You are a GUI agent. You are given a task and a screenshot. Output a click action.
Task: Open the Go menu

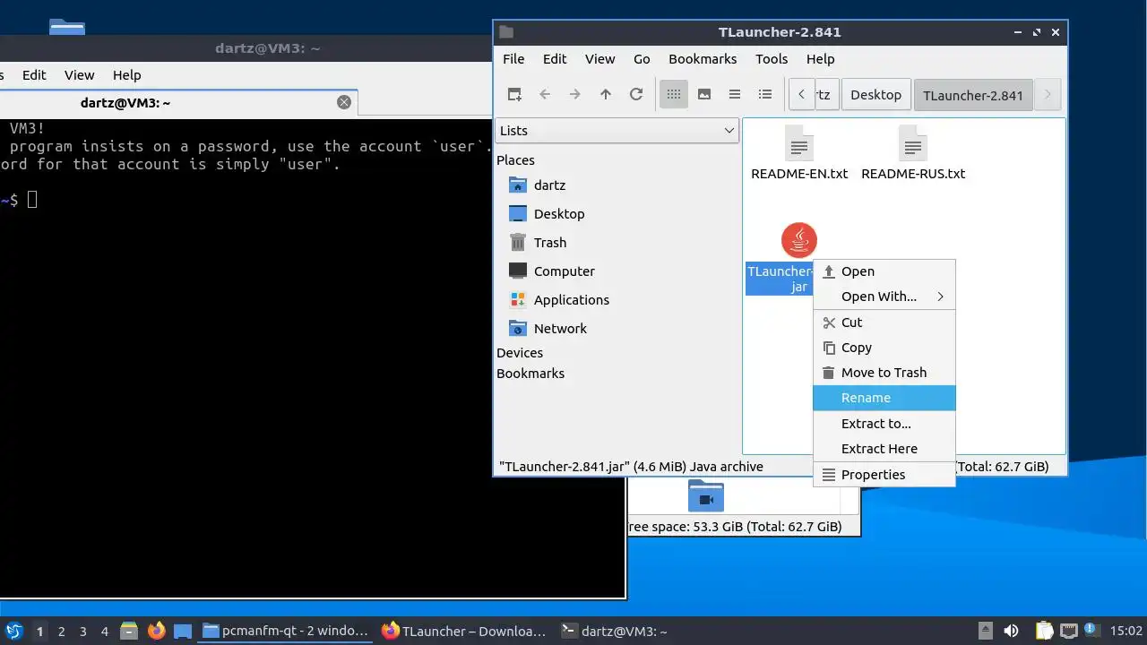coord(642,59)
